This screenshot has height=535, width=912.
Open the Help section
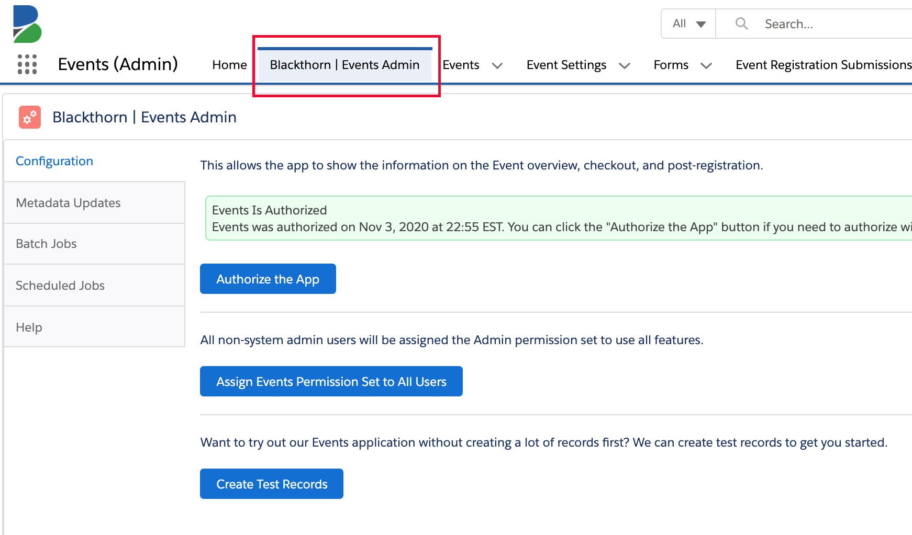coord(94,327)
